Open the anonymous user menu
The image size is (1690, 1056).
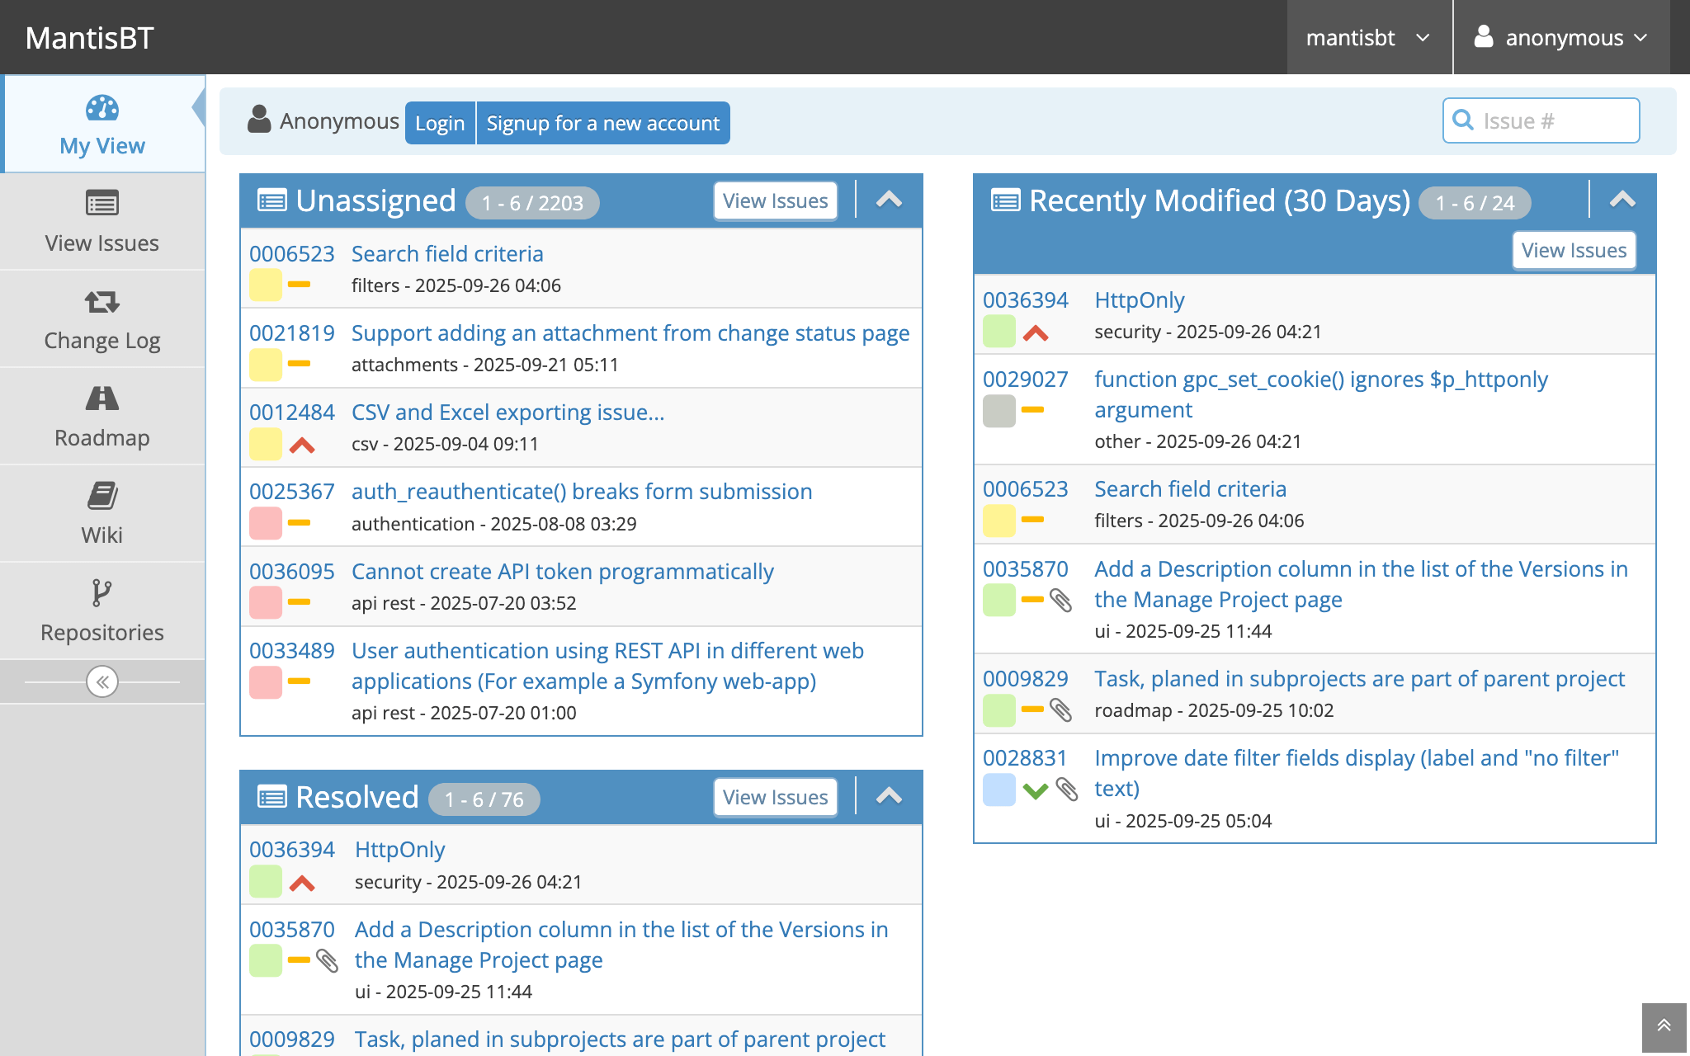(x=1561, y=38)
